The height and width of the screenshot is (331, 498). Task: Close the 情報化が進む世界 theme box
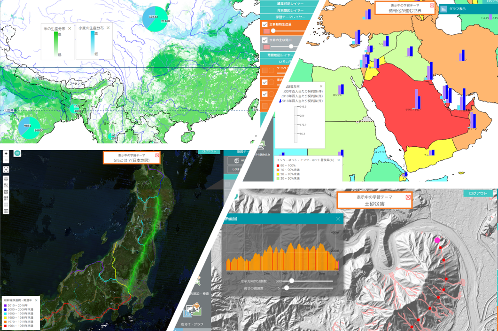click(x=432, y=5)
